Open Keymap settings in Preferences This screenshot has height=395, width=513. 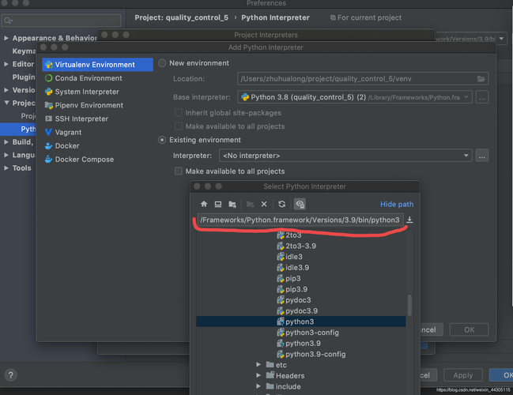click(x=24, y=51)
